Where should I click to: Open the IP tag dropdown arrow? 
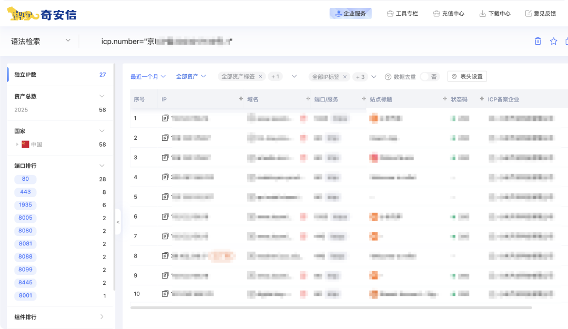(374, 77)
